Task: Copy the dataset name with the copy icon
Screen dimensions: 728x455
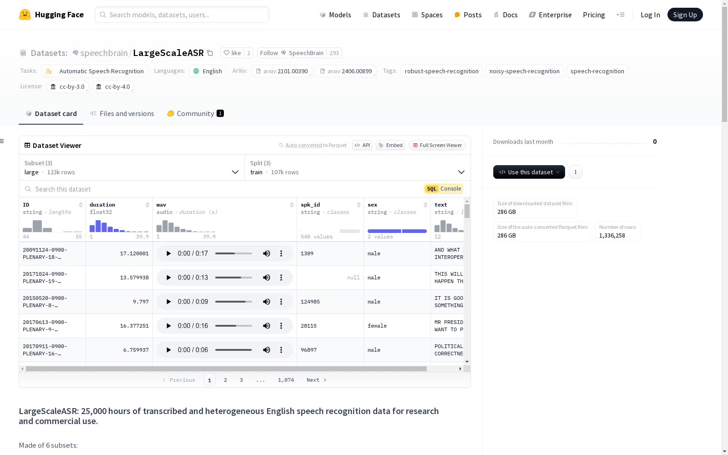Action: pyautogui.click(x=210, y=53)
